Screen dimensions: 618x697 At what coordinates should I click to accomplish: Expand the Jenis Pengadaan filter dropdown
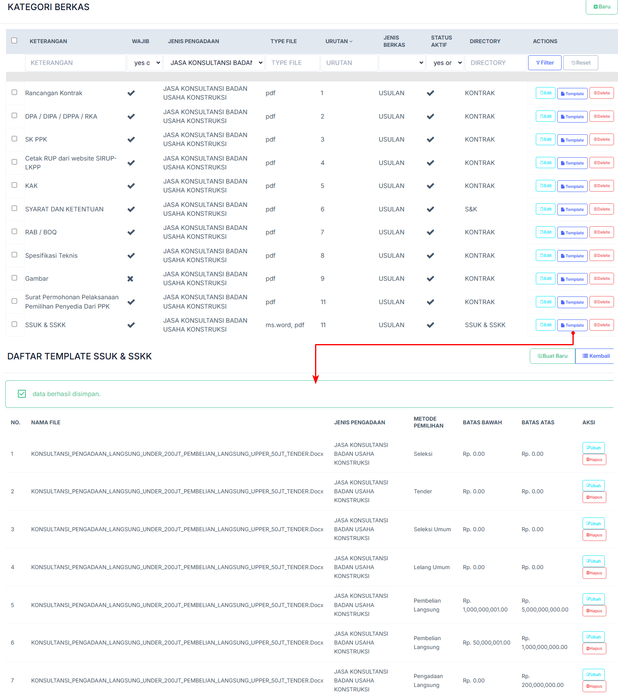click(x=214, y=63)
